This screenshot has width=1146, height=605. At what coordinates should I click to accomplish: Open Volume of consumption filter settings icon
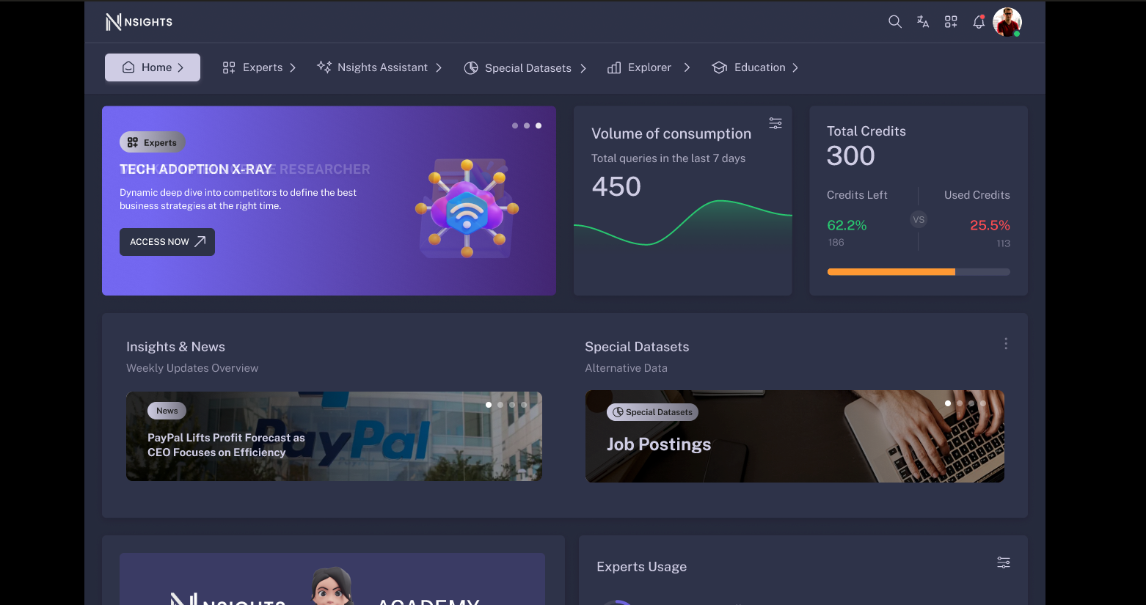point(775,123)
